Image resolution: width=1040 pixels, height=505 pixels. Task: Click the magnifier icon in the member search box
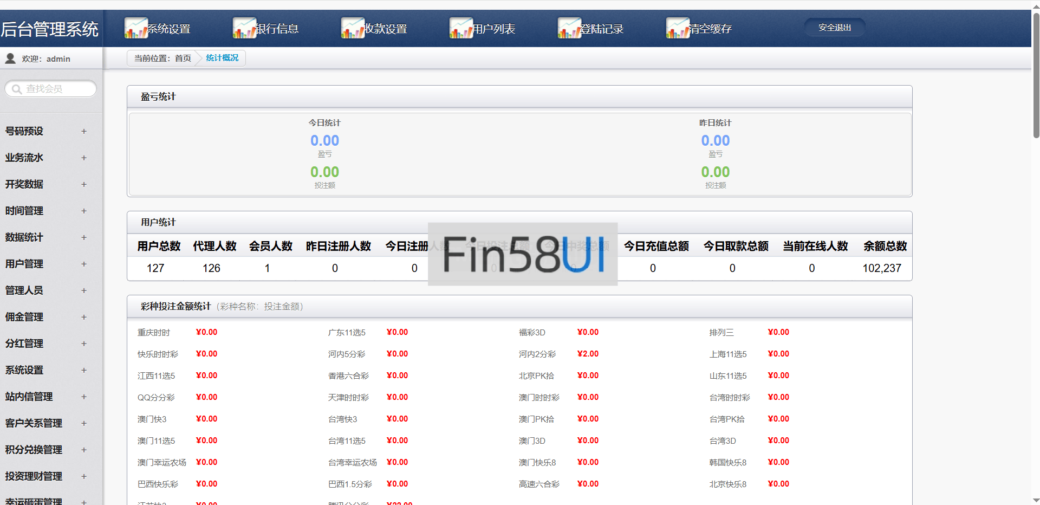[17, 88]
